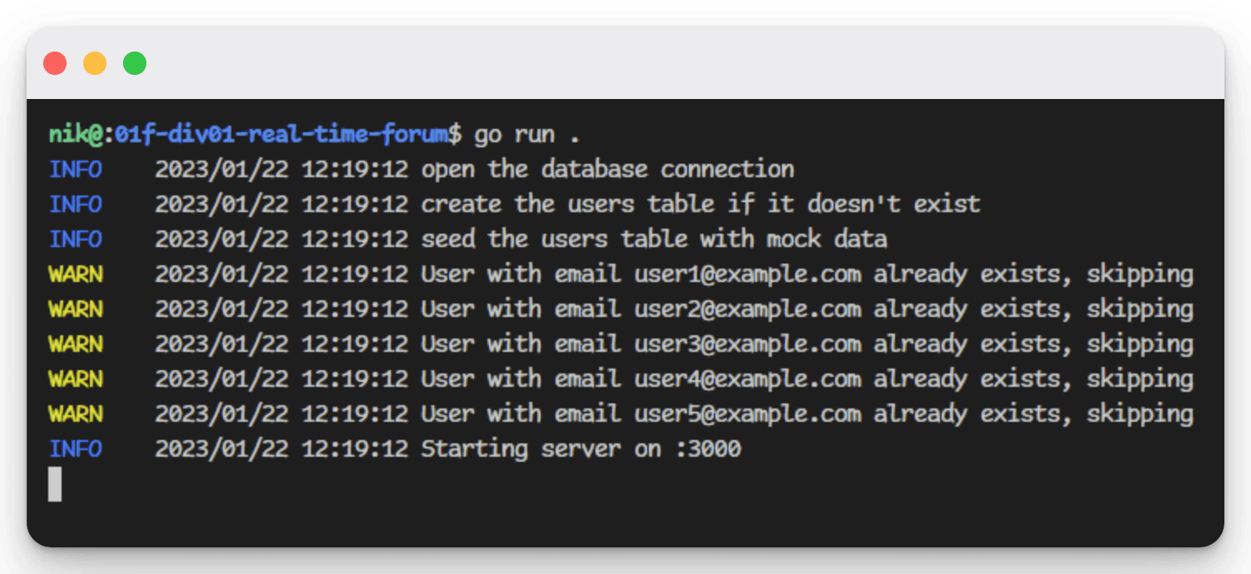Click the green maximize window dot
The image size is (1251, 574).
tap(135, 63)
